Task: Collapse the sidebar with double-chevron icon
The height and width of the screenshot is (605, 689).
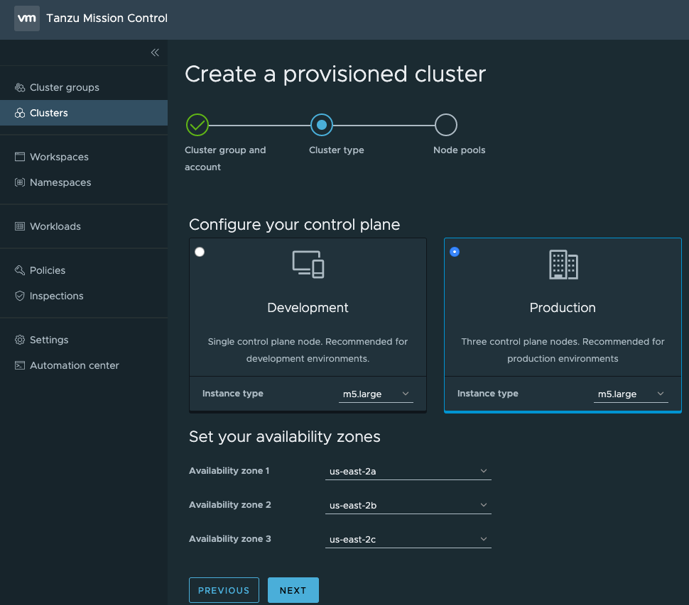Action: (x=155, y=52)
